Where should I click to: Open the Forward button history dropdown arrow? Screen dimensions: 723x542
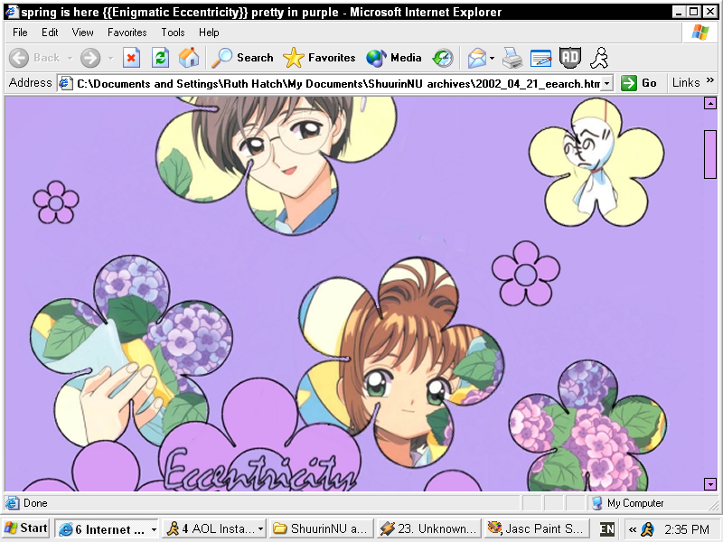click(x=110, y=58)
